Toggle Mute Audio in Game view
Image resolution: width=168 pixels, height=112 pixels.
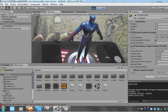click(x=108, y=14)
